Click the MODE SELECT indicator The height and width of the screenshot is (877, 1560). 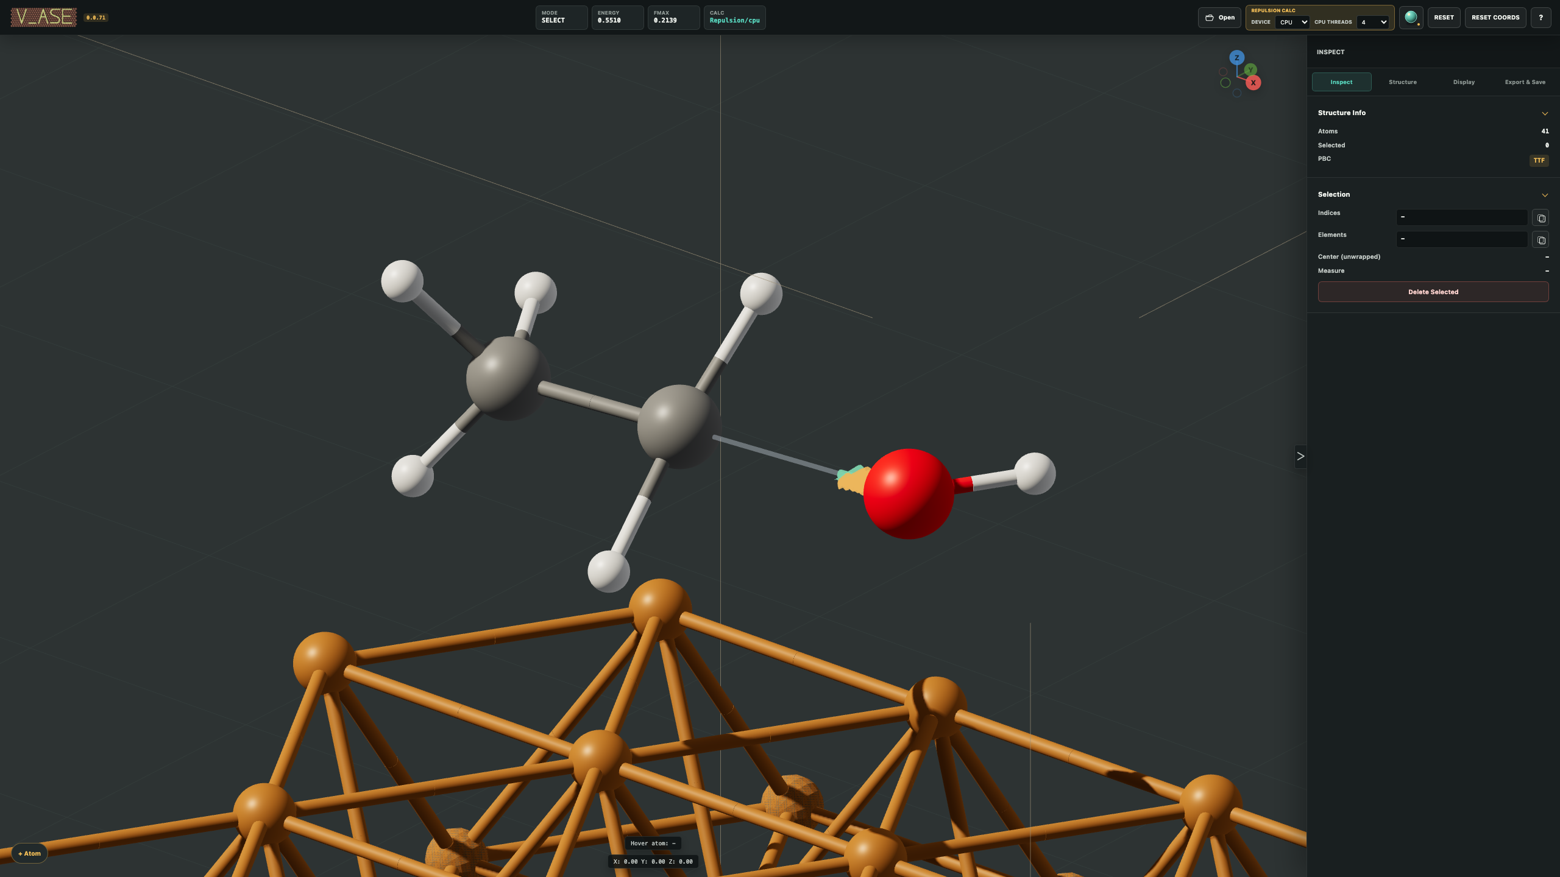click(561, 18)
